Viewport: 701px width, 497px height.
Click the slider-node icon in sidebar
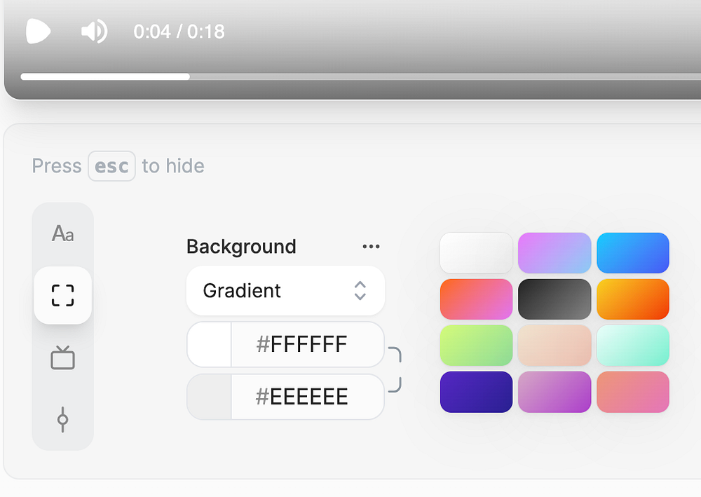62,420
